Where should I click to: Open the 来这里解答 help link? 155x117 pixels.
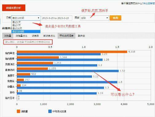(x=149, y=3)
